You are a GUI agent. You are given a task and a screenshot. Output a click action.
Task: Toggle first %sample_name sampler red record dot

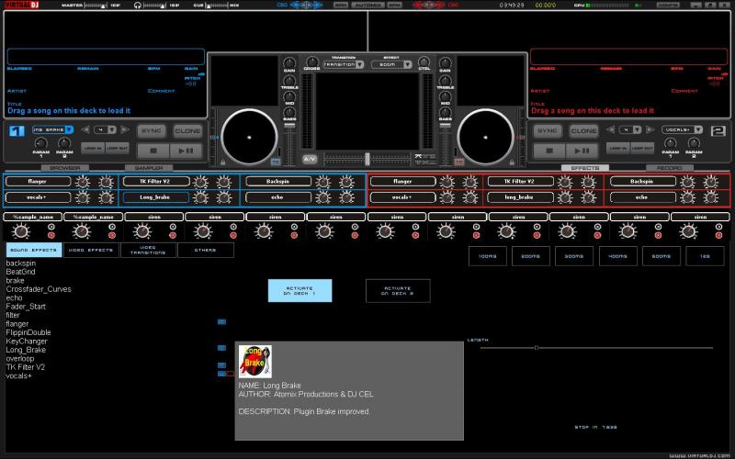pos(51,235)
